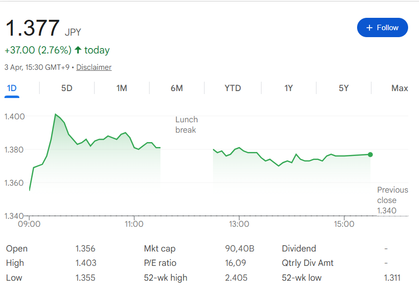The image size is (419, 302).
Task: Click the Mkt cap label
Action: coord(159,249)
